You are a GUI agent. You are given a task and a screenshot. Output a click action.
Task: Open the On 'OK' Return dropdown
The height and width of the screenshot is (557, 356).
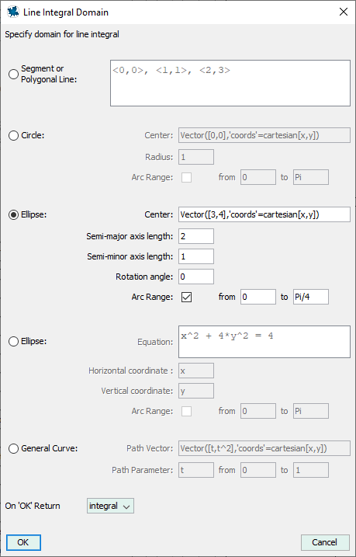(x=110, y=506)
